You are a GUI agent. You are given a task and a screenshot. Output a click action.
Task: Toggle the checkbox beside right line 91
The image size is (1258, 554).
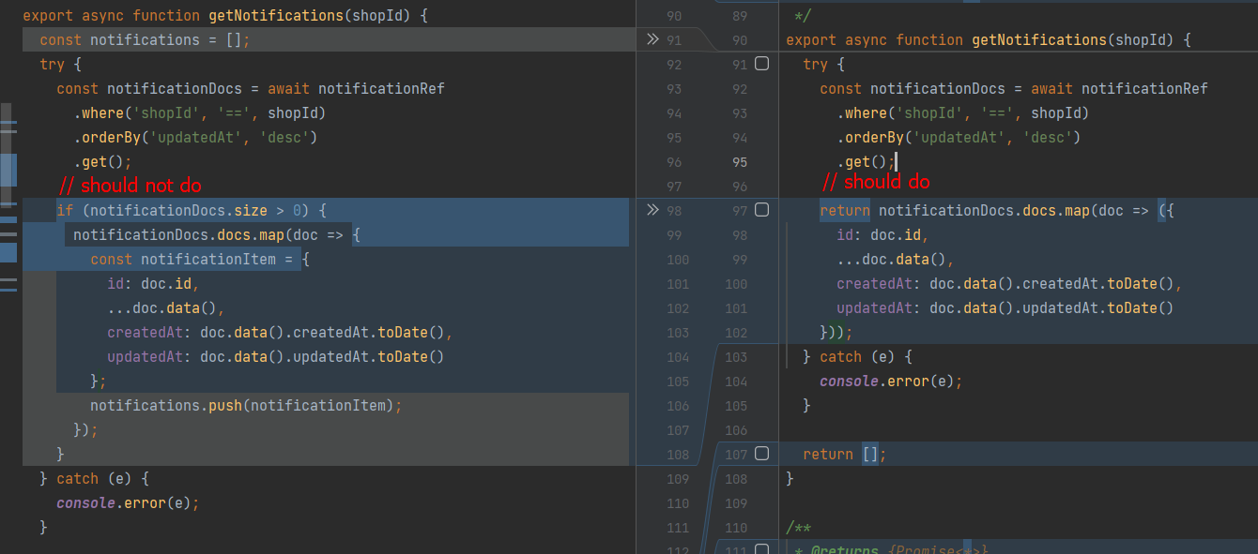761,64
